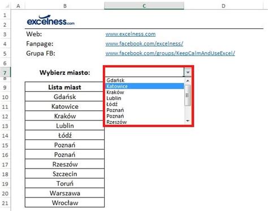Select row 14 header

(x=5, y=135)
